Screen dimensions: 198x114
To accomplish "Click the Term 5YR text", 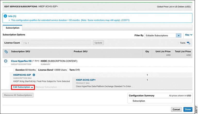I will tap(75, 70).
